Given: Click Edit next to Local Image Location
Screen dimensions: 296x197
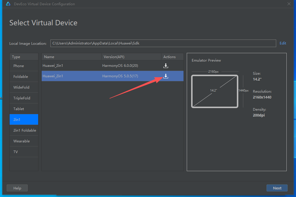Looking at the screenshot, I should [283, 43].
